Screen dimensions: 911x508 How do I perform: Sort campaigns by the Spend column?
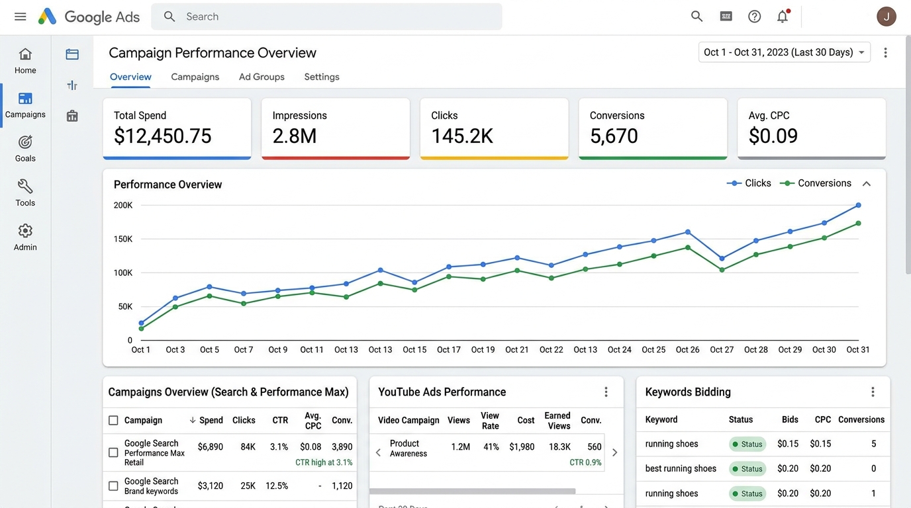coord(206,420)
